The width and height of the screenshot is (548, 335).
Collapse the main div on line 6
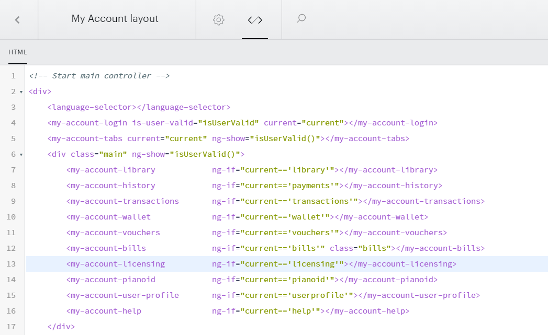[x=21, y=155]
